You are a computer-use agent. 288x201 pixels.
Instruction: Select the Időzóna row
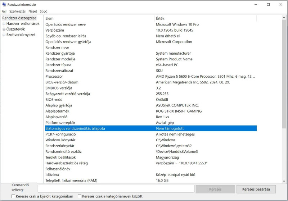pos(150,175)
